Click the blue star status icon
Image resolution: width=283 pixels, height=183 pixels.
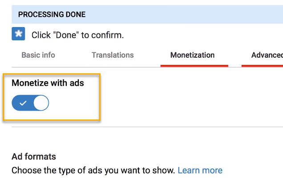pyautogui.click(x=18, y=34)
